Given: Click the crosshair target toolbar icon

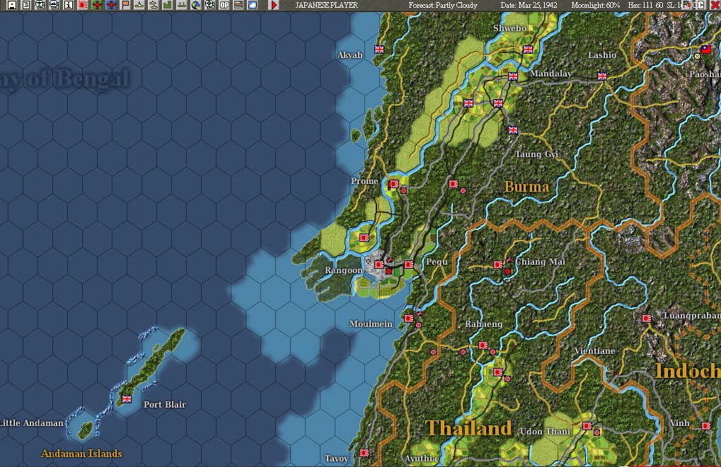Looking at the screenshot, I should pos(210,5).
